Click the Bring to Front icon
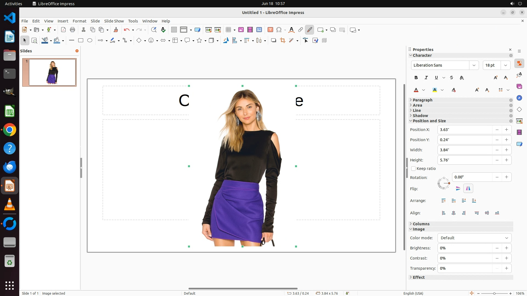The height and width of the screenshot is (296, 527). click(x=444, y=201)
